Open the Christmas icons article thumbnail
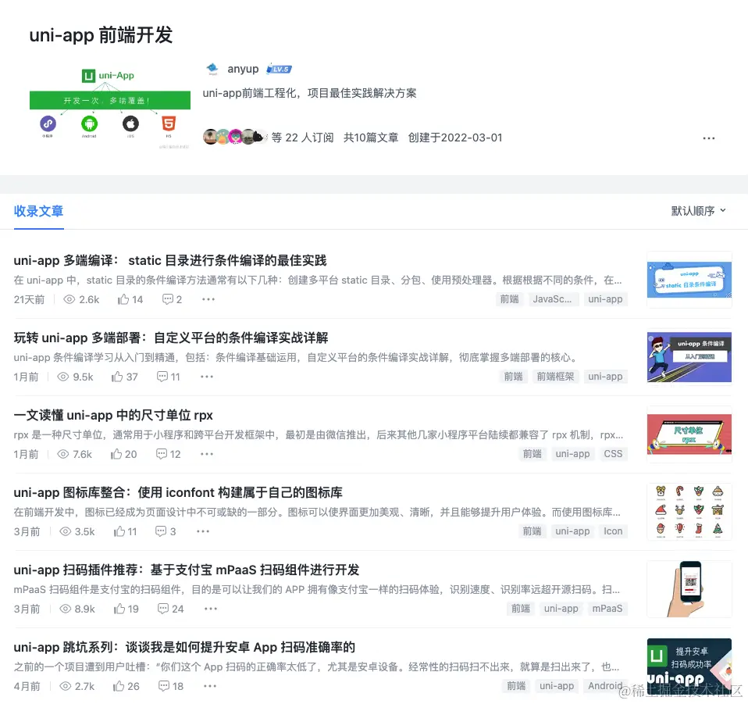748x704 pixels. (689, 512)
